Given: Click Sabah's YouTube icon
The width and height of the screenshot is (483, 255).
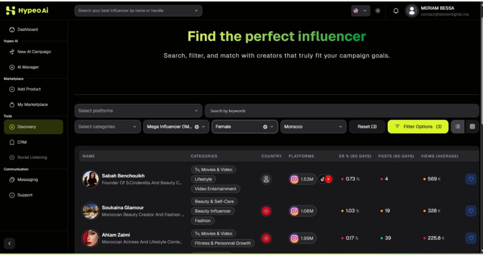Looking at the screenshot, I should tap(329, 179).
